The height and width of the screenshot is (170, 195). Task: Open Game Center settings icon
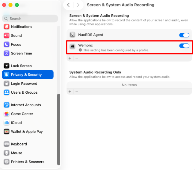tap(7, 114)
